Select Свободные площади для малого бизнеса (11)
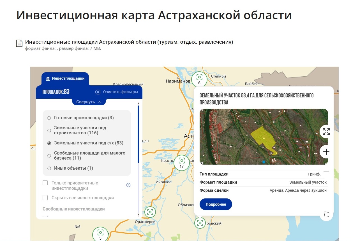Screen dimensions: 351x241 49,156
